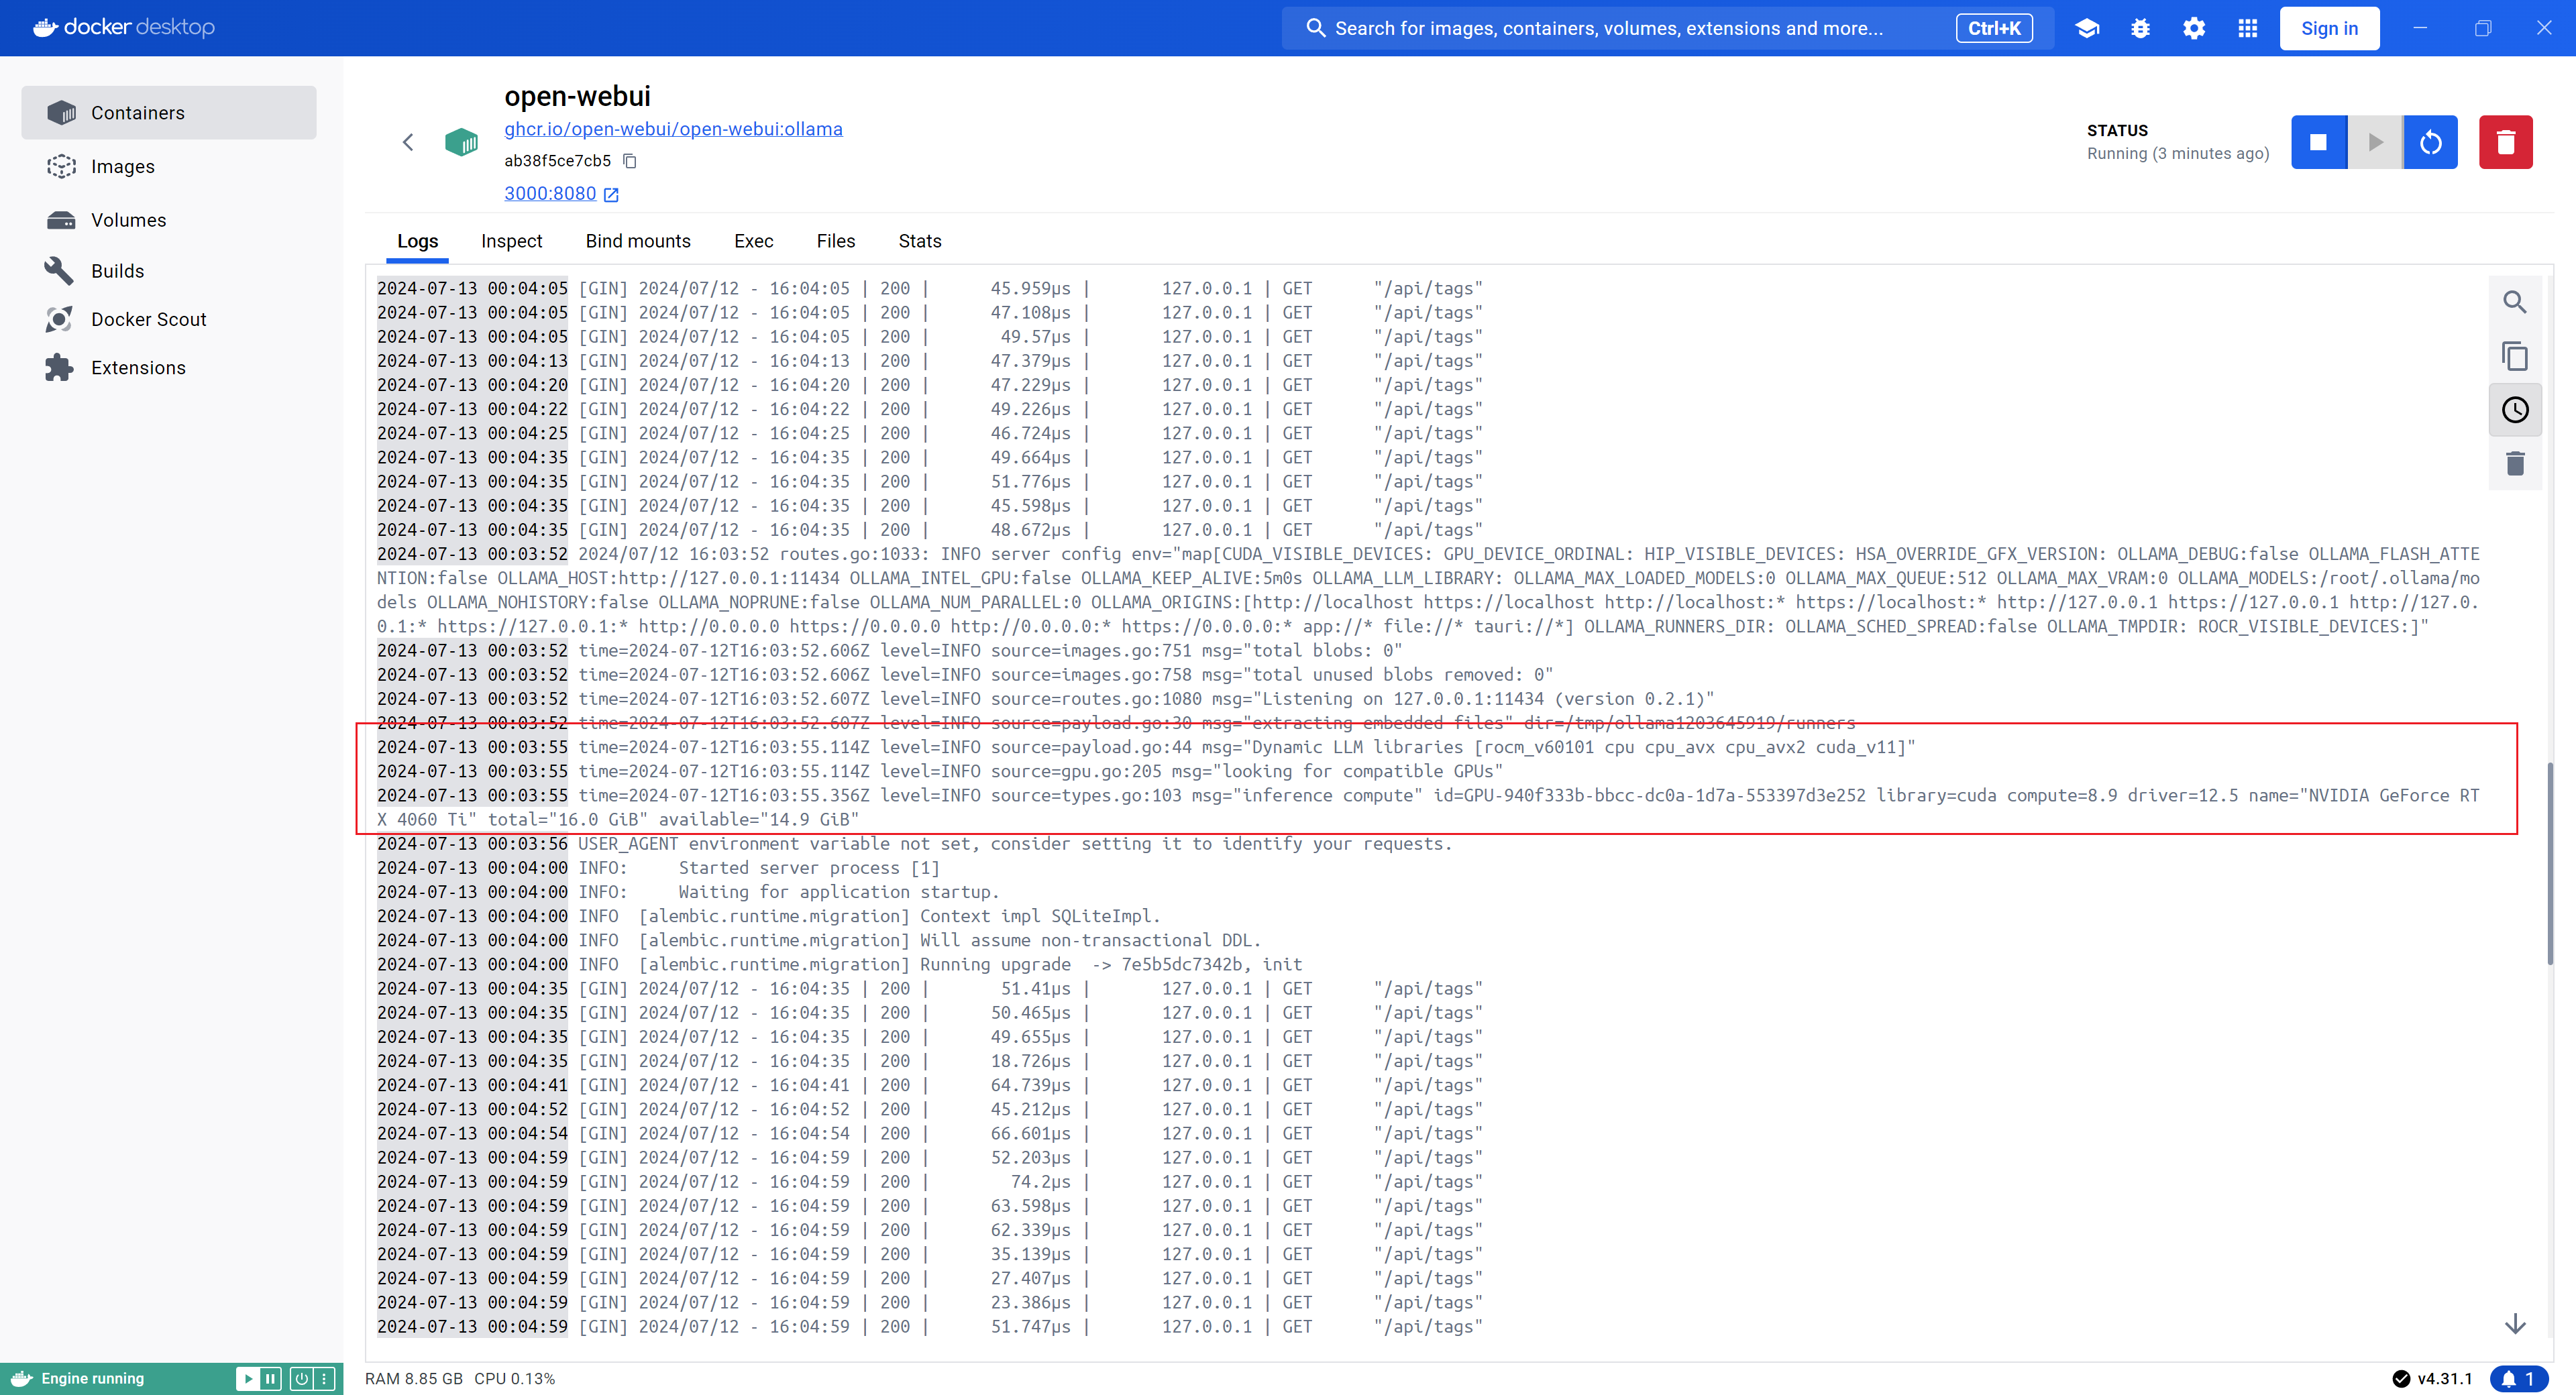Click the open-webui container title

click(577, 96)
